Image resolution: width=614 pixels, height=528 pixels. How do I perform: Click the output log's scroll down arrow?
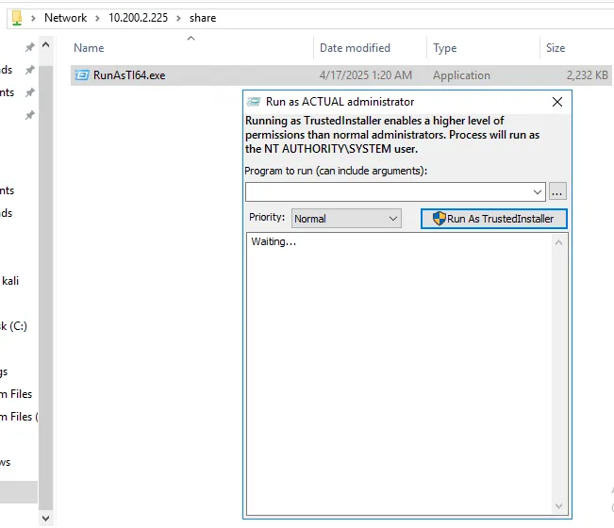coord(559,506)
